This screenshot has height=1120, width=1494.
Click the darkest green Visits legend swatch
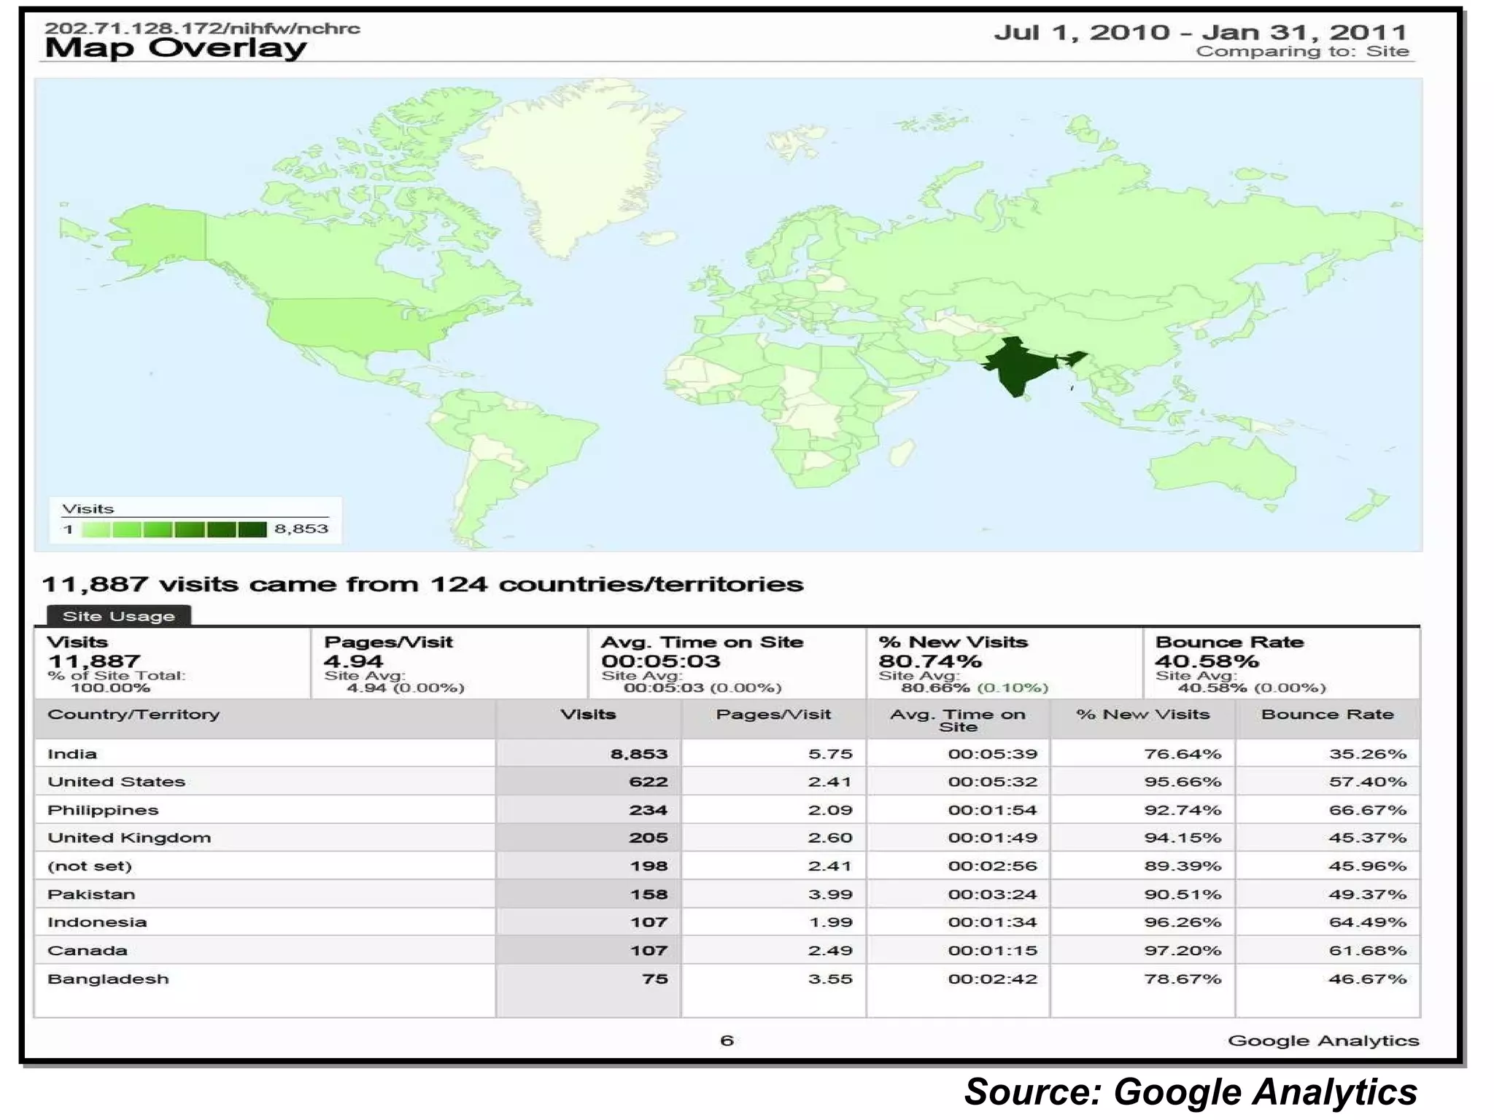point(252,529)
